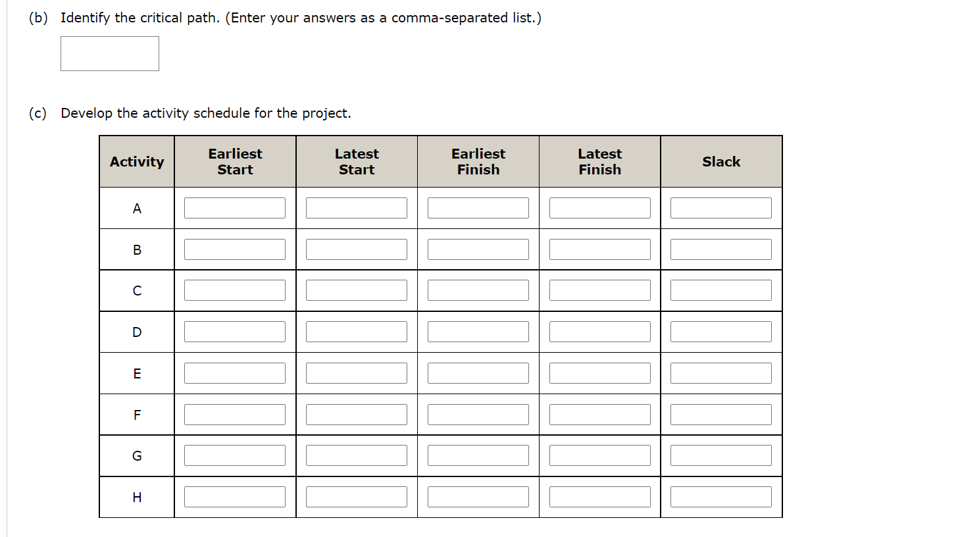Click the Earliest Start field for activity D
This screenshot has height=537, width=960.
click(235, 331)
